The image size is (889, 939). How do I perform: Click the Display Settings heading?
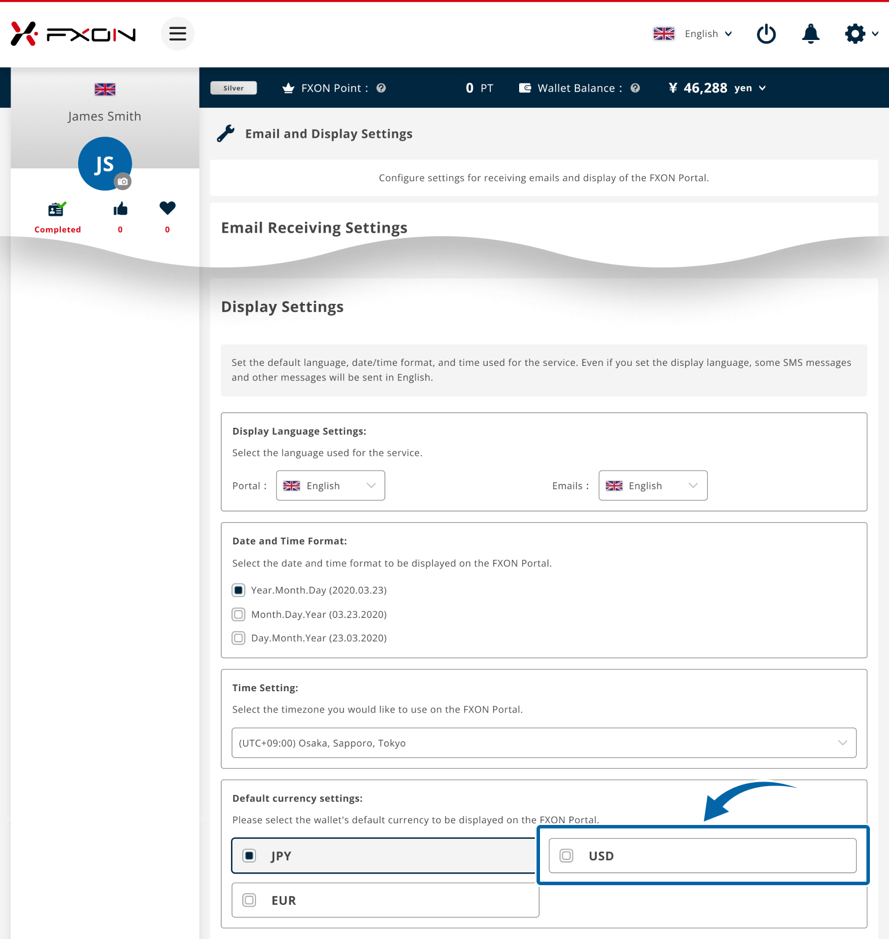tap(282, 307)
